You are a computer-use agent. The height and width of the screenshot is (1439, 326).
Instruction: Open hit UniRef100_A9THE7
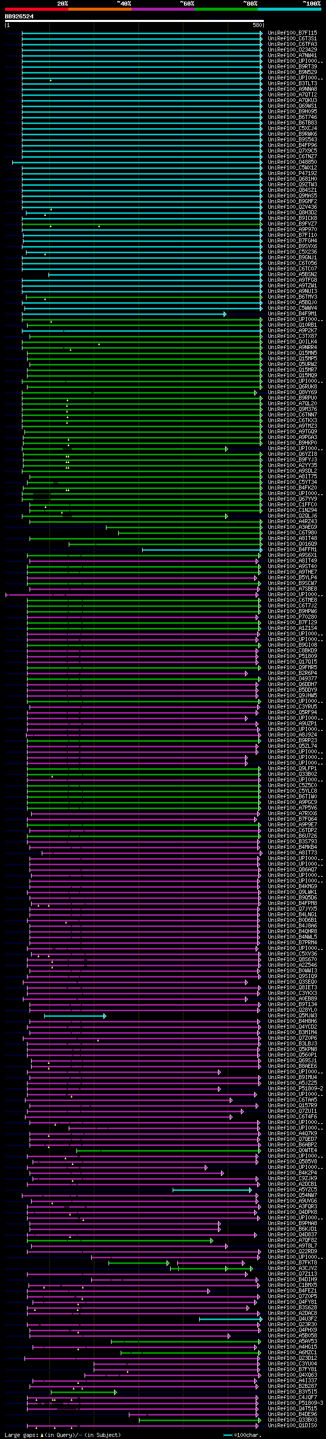coord(292,572)
